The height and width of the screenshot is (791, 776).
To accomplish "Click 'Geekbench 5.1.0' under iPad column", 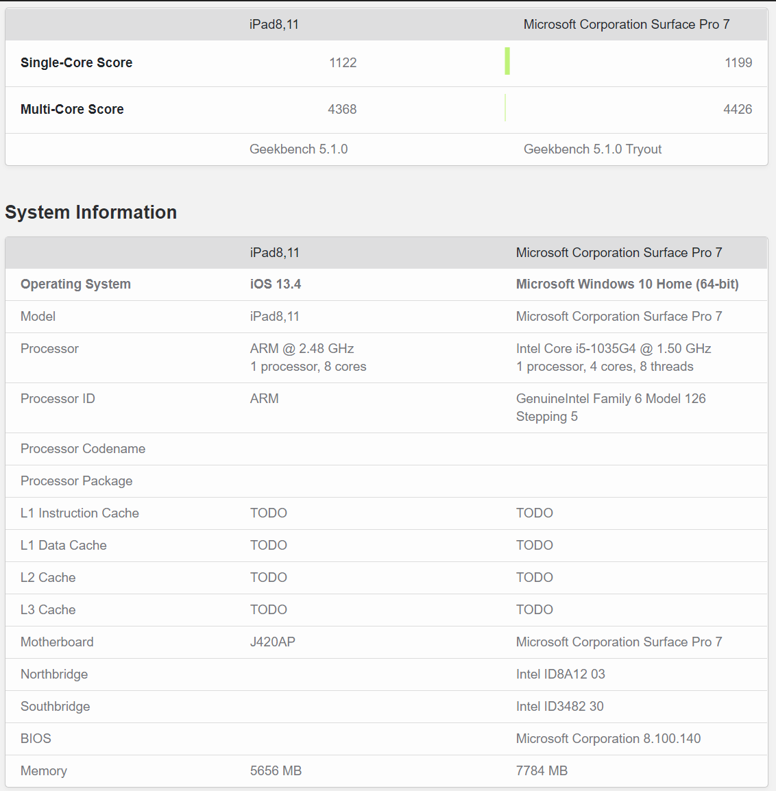I will 298,149.
